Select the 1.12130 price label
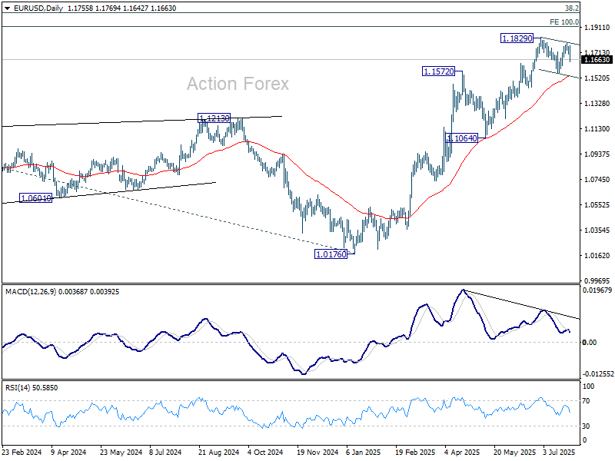Viewport: 615px width, 461px height. click(x=214, y=118)
